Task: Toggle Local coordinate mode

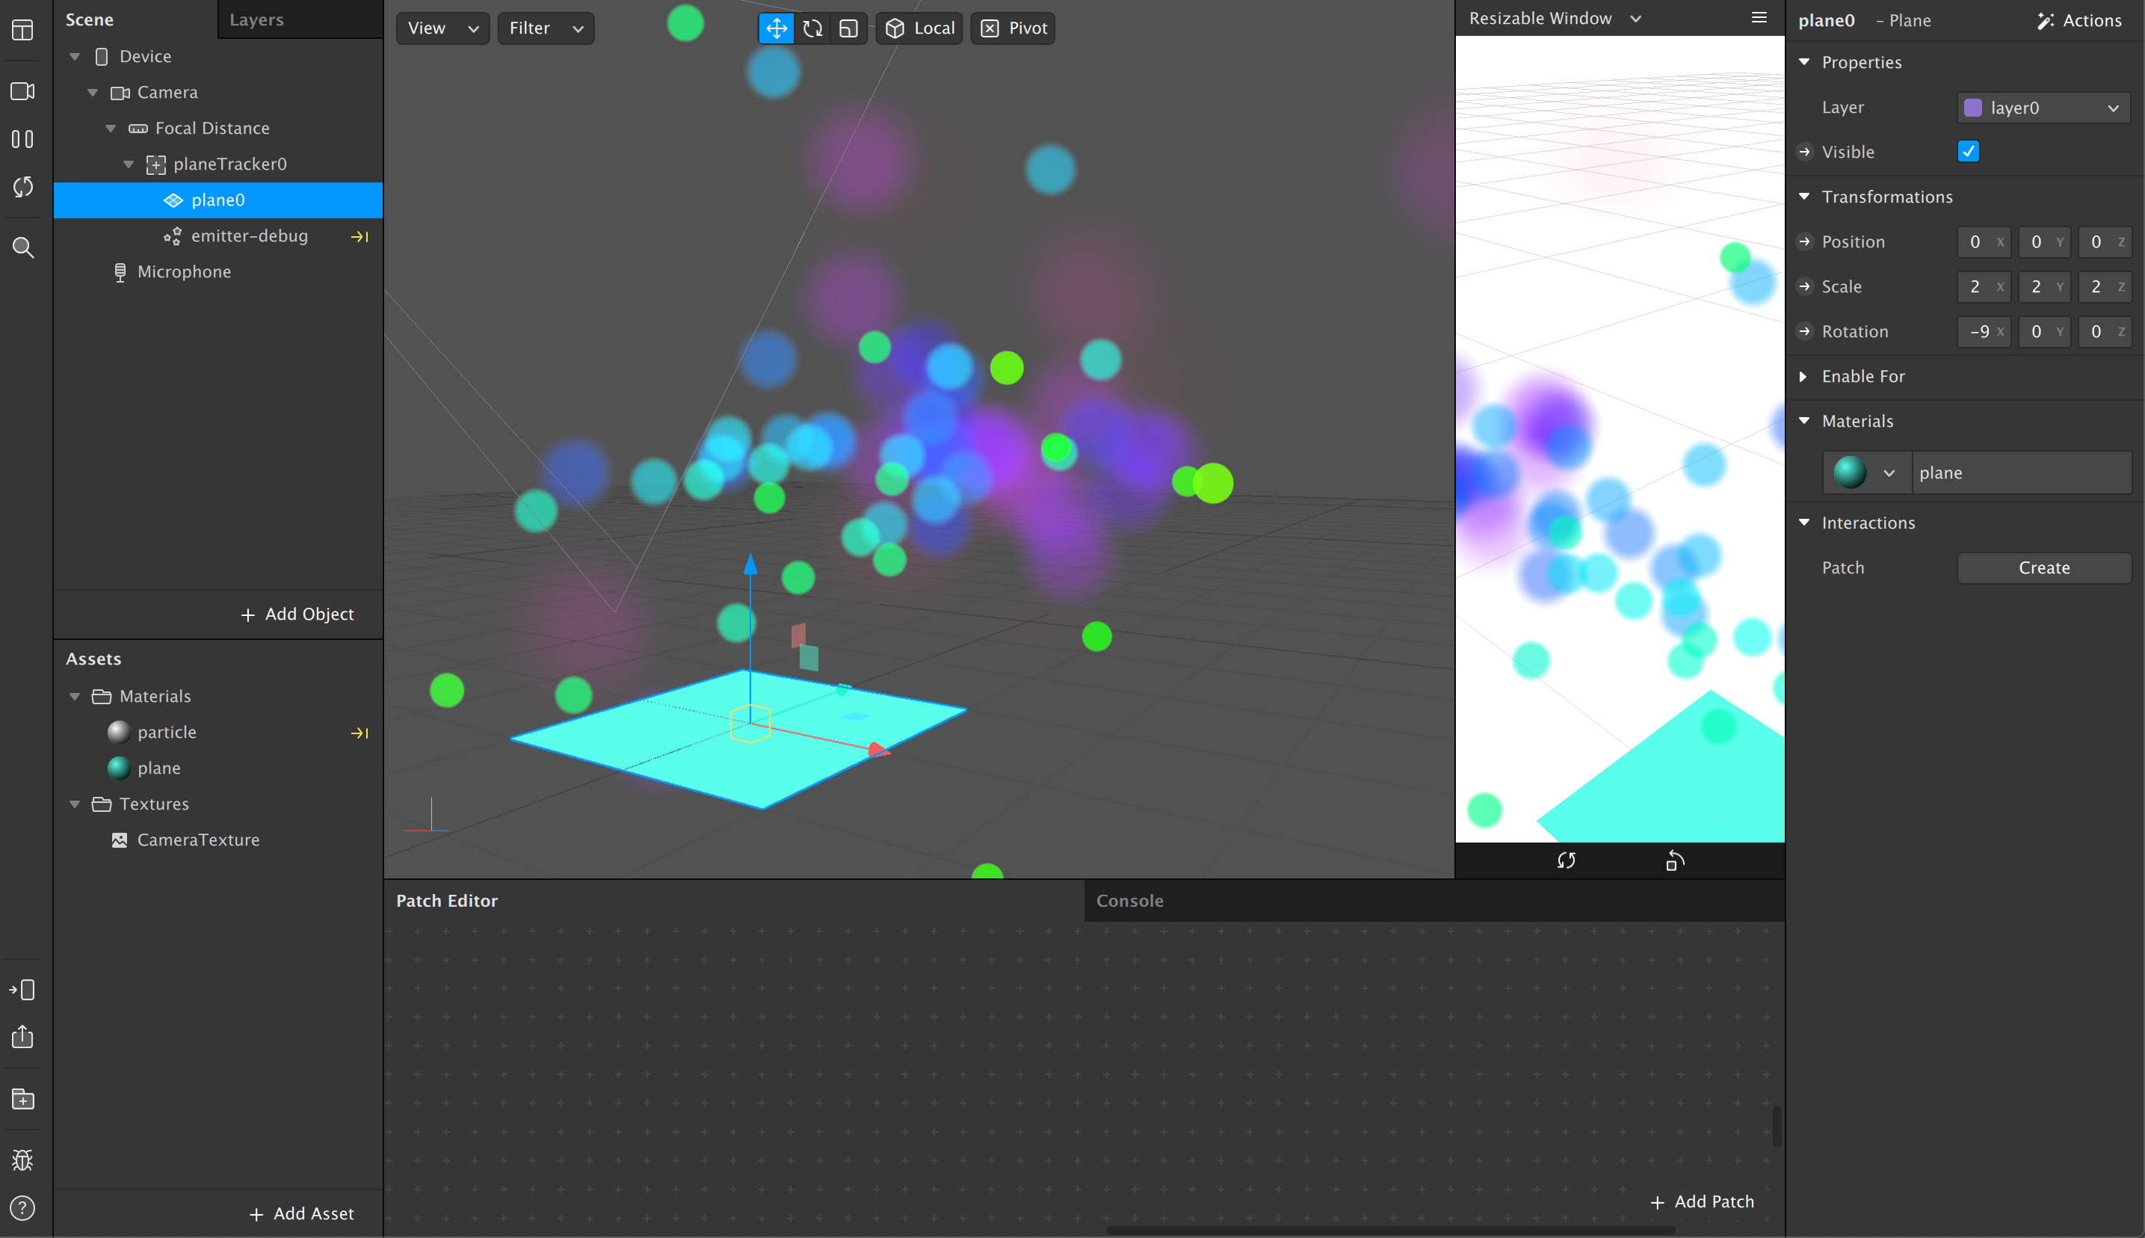Action: click(919, 28)
